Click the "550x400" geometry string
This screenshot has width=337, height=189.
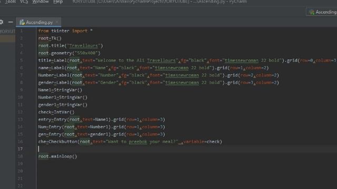(86, 53)
